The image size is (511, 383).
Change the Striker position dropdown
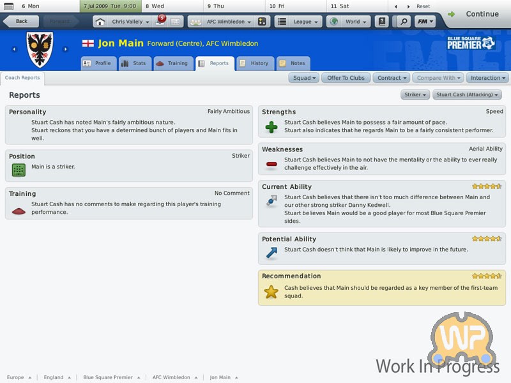[415, 94]
